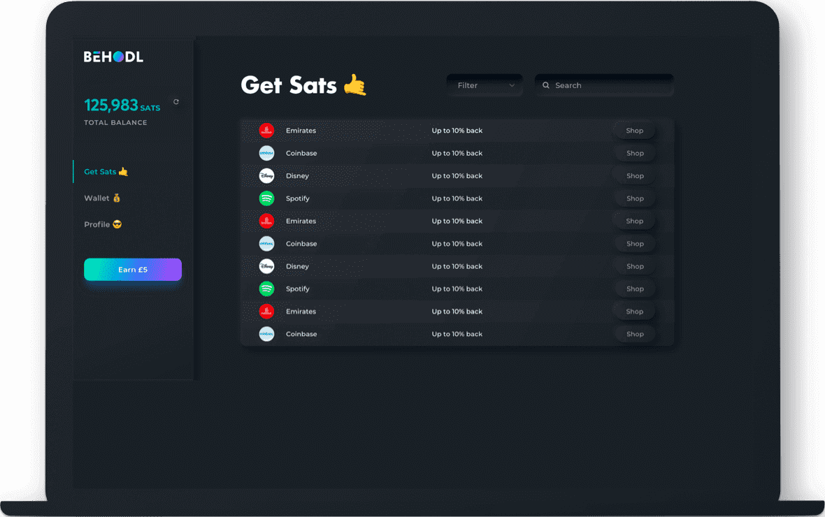The image size is (825, 517).
Task: Click "Up to 10% back" on second Spotify row
Action: (457, 289)
